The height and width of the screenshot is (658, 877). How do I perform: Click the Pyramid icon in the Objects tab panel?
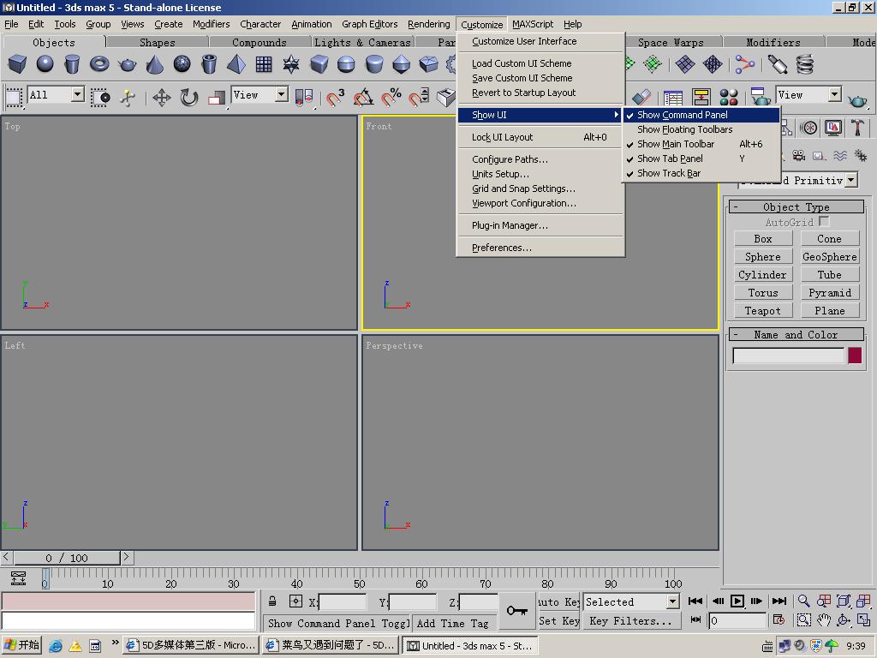click(236, 64)
